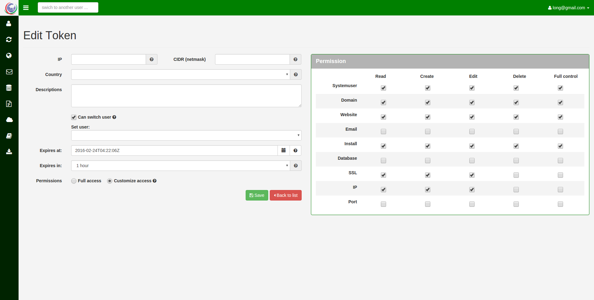
Task: Click the green Save button
Action: click(x=256, y=195)
